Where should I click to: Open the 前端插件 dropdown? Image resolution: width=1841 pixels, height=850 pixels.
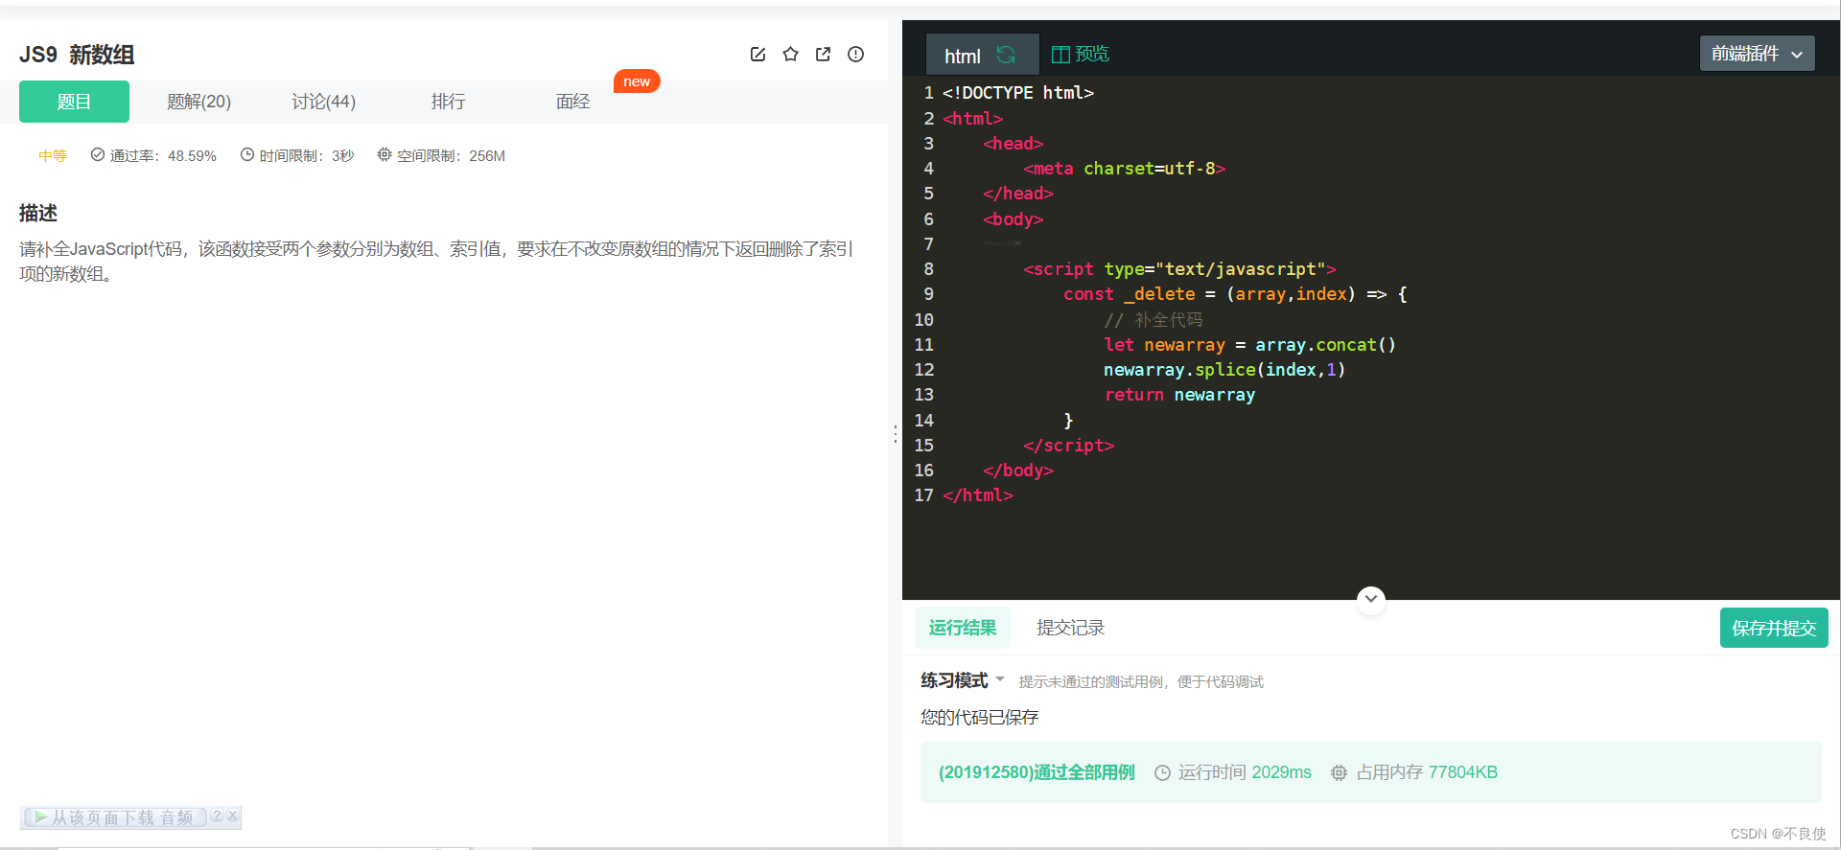(x=1758, y=54)
